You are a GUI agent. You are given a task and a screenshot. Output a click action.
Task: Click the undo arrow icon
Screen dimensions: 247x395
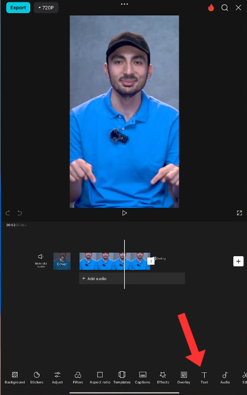(x=20, y=213)
